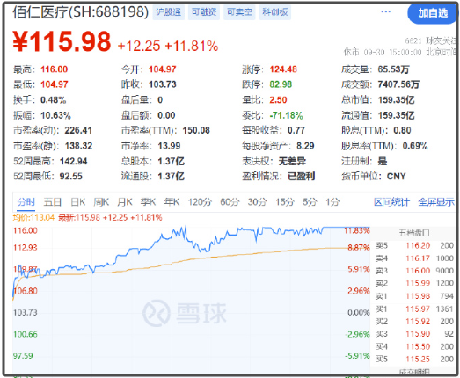Screen dimensions: 460x378
Task: Select the 60分 interval tab
Action: point(230,202)
